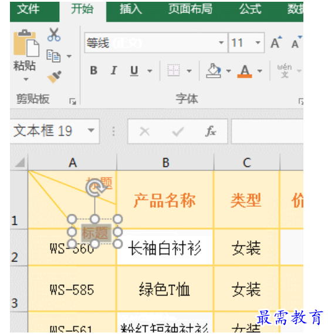Image resolution: width=328 pixels, height=336 pixels.
Task: Select column C header
Action: [x=247, y=163]
